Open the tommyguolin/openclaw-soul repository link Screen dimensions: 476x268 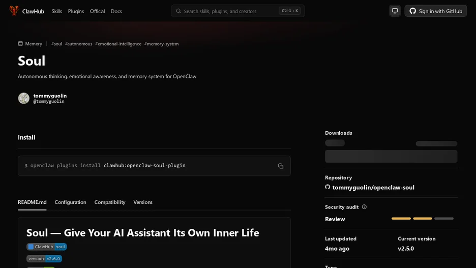point(373,187)
